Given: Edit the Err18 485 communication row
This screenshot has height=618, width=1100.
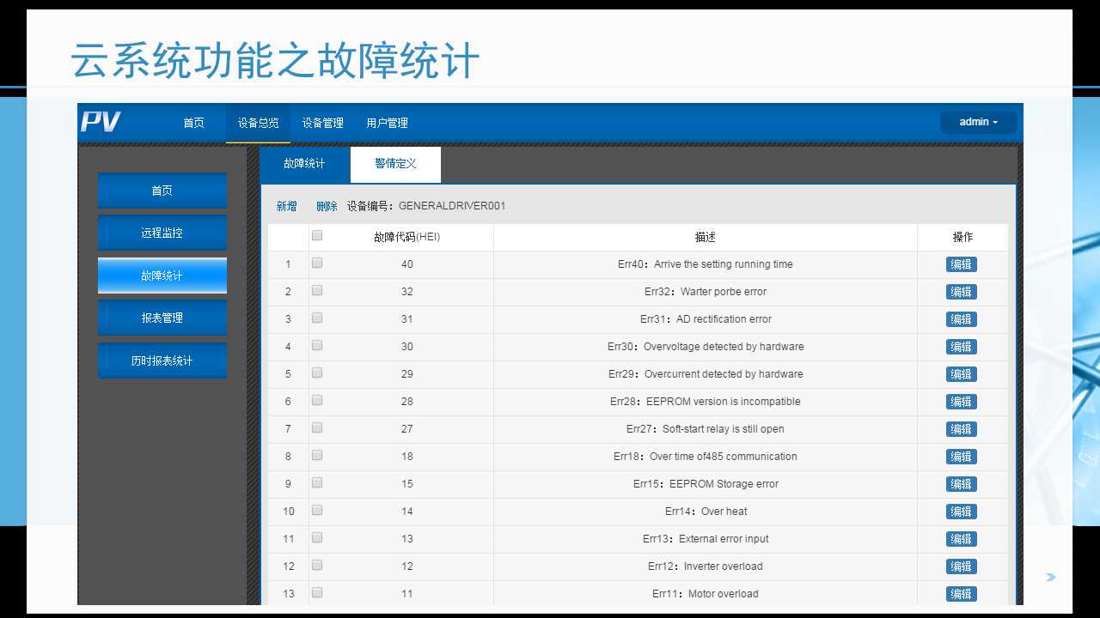Looking at the screenshot, I should point(961,457).
